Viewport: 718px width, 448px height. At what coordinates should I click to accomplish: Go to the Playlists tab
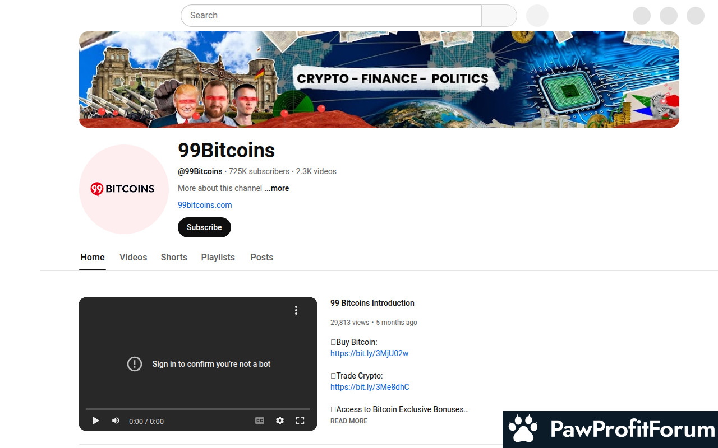(218, 258)
